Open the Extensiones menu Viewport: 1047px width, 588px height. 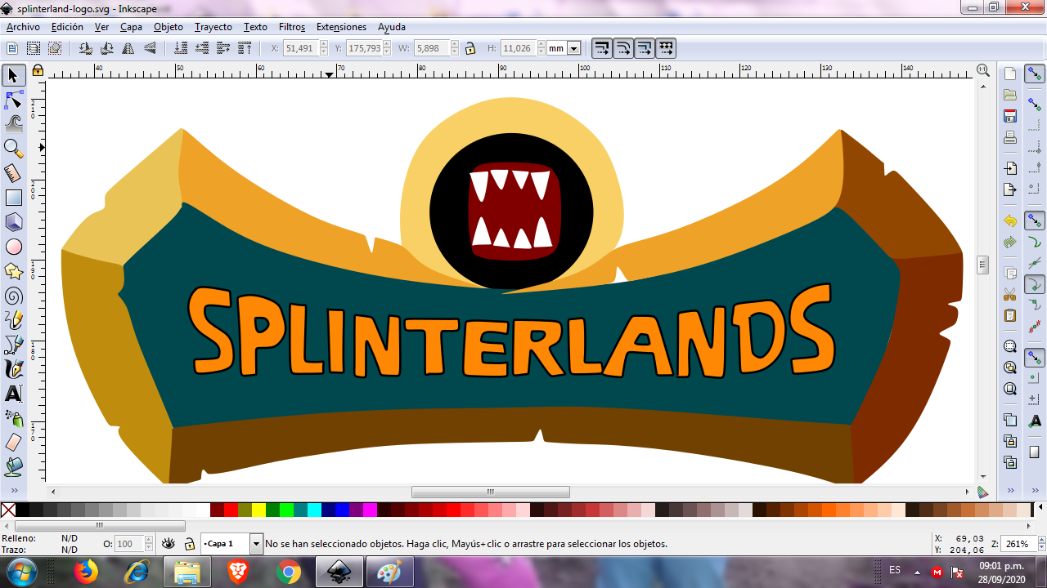[x=341, y=27]
